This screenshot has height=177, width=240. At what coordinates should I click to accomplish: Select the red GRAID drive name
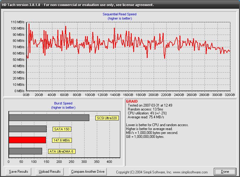pos(131,102)
